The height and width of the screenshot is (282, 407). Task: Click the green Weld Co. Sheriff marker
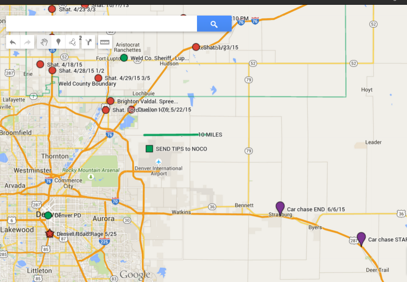[x=124, y=58]
